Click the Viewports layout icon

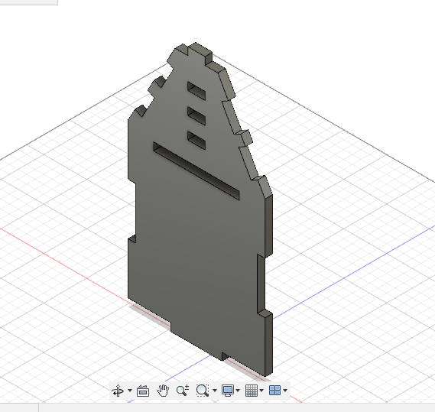(275, 391)
